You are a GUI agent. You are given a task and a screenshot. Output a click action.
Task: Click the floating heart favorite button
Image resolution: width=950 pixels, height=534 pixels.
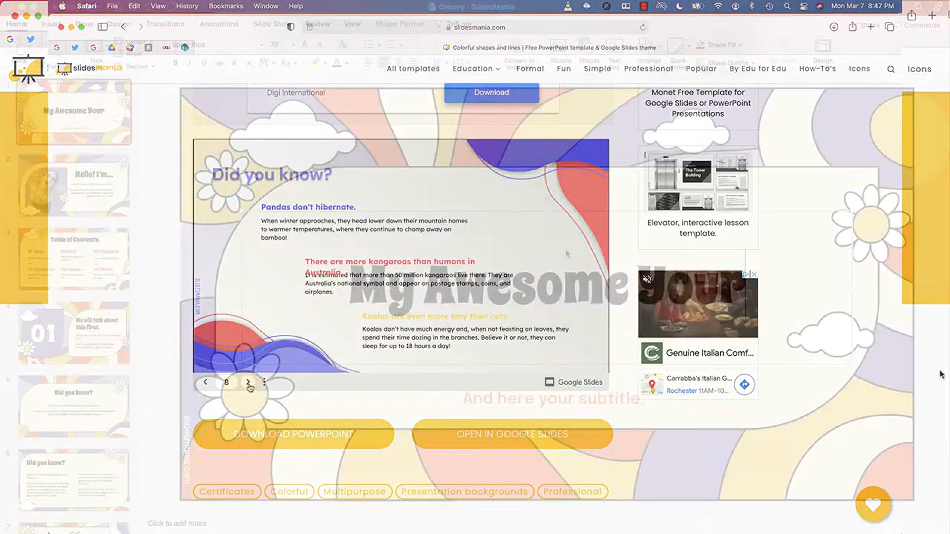click(873, 504)
